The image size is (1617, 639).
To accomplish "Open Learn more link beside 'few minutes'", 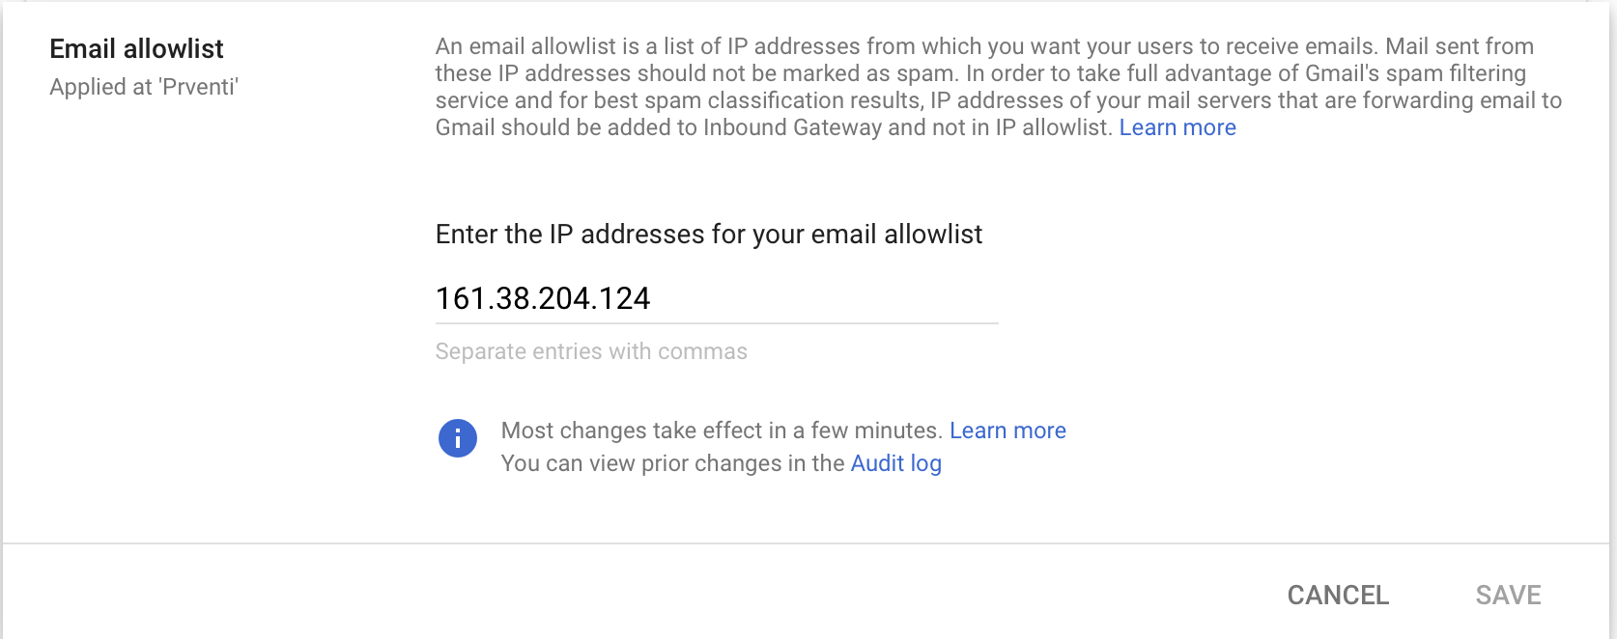I will pyautogui.click(x=1007, y=431).
